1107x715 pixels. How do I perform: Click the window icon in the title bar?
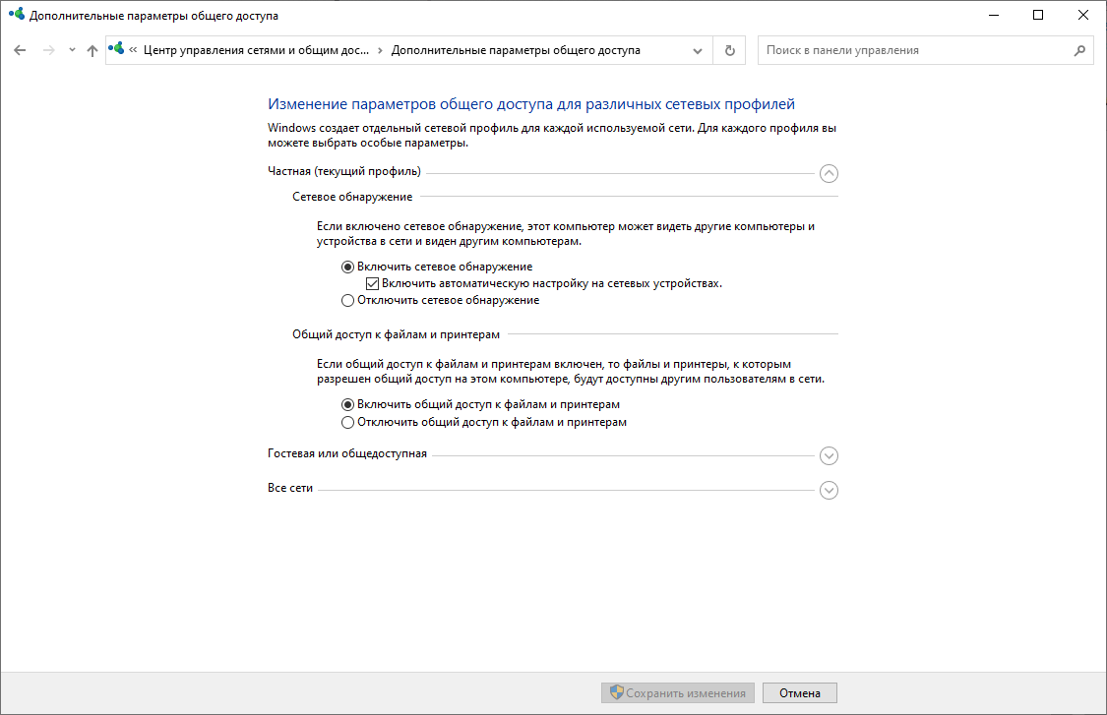click(x=16, y=14)
